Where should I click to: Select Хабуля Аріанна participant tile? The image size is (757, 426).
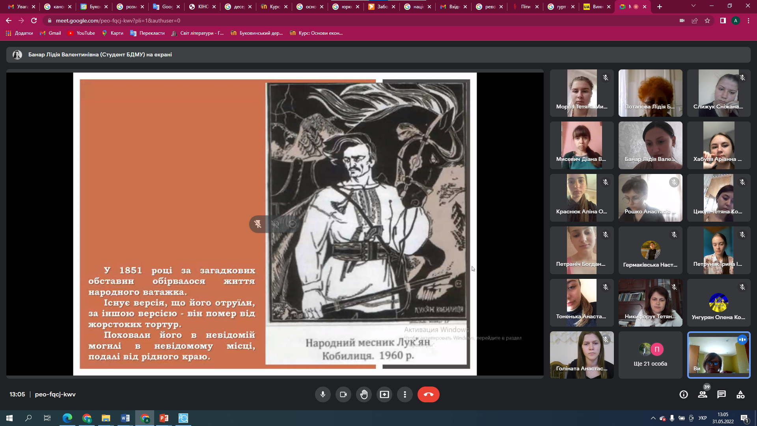tap(718, 145)
